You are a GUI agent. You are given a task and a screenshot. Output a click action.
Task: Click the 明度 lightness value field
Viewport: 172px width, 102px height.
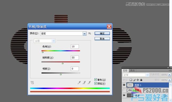[75, 69]
